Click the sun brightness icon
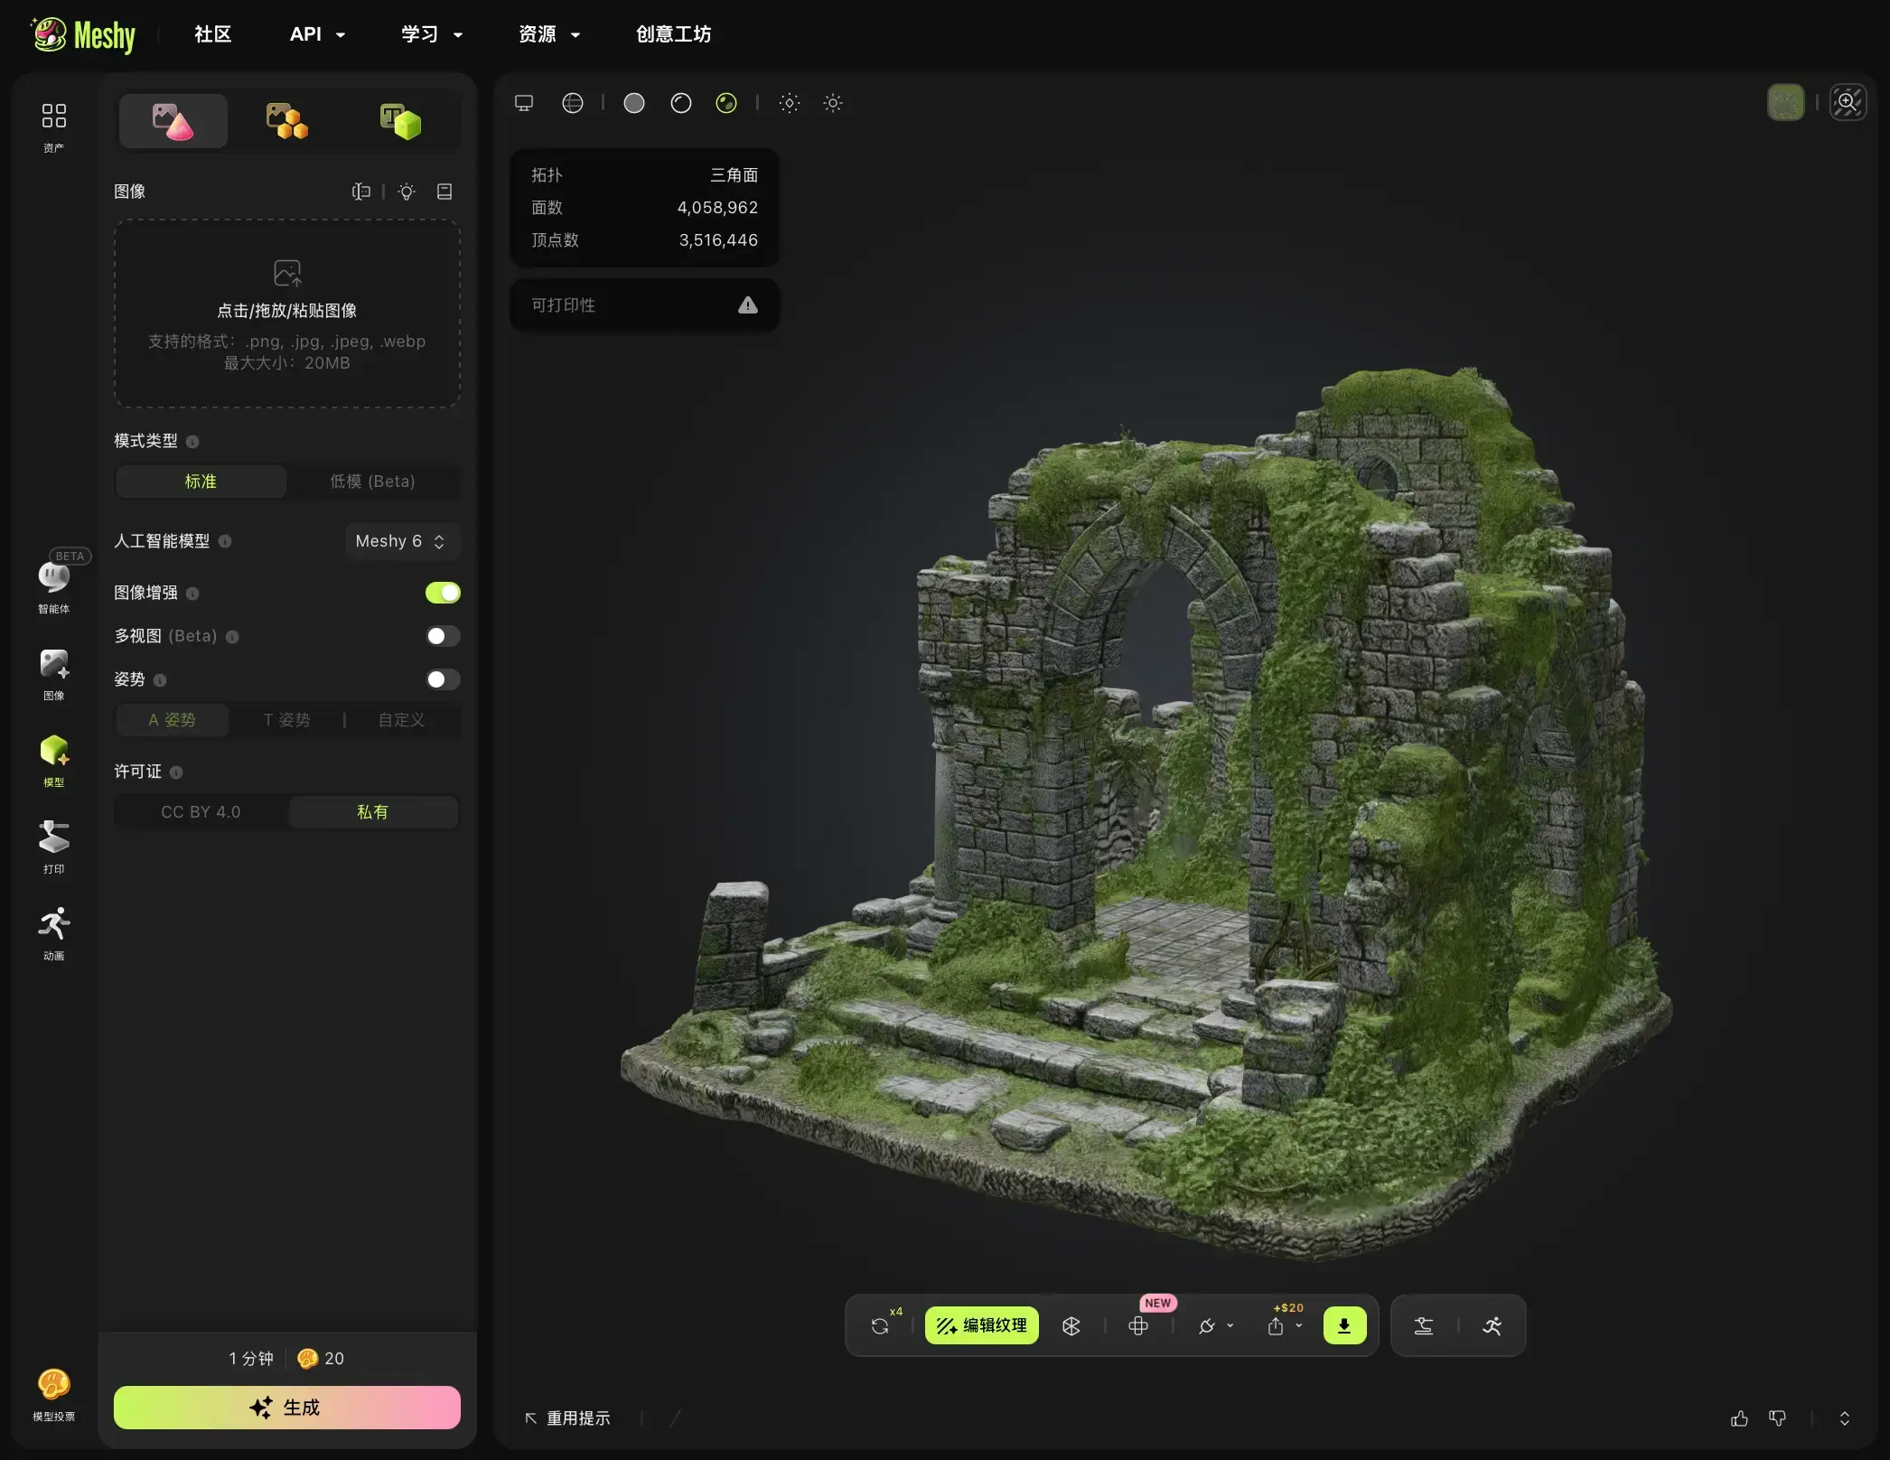The height and width of the screenshot is (1460, 1890). pyautogui.click(x=833, y=103)
